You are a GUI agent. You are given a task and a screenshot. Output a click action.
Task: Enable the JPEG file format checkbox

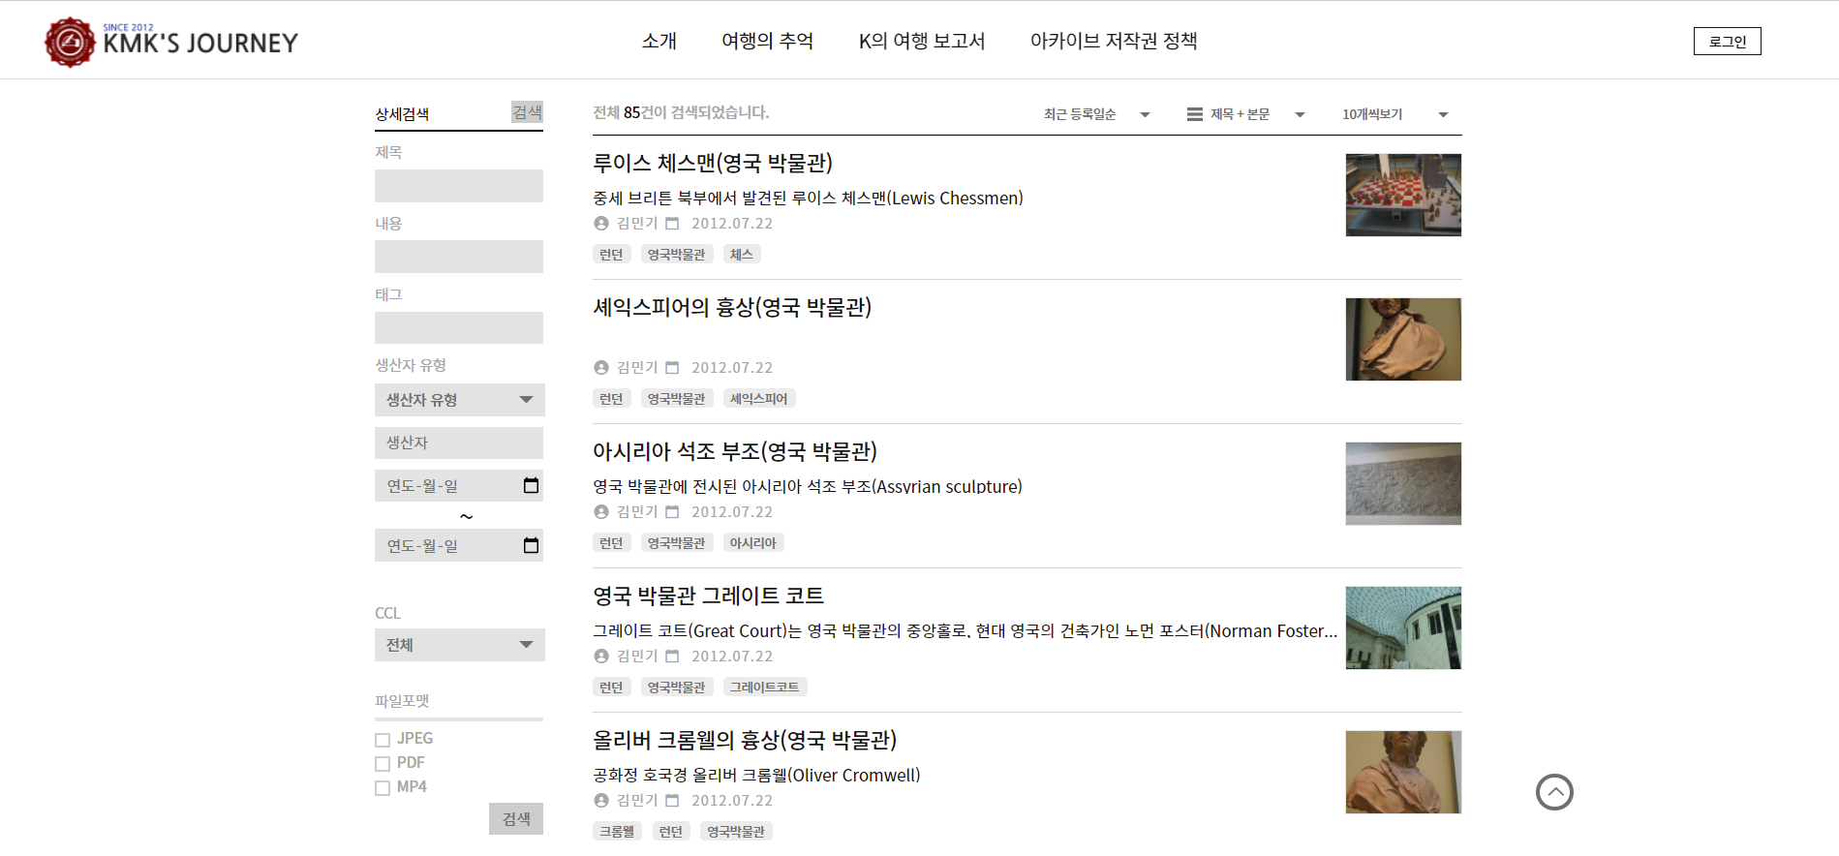tap(383, 740)
